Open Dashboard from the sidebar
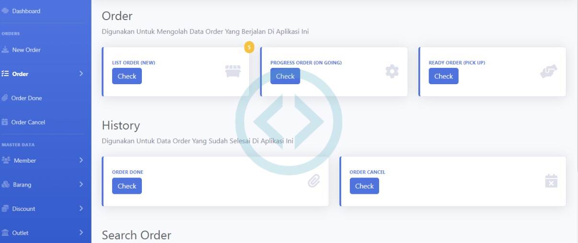The width and height of the screenshot is (578, 243). point(26,11)
